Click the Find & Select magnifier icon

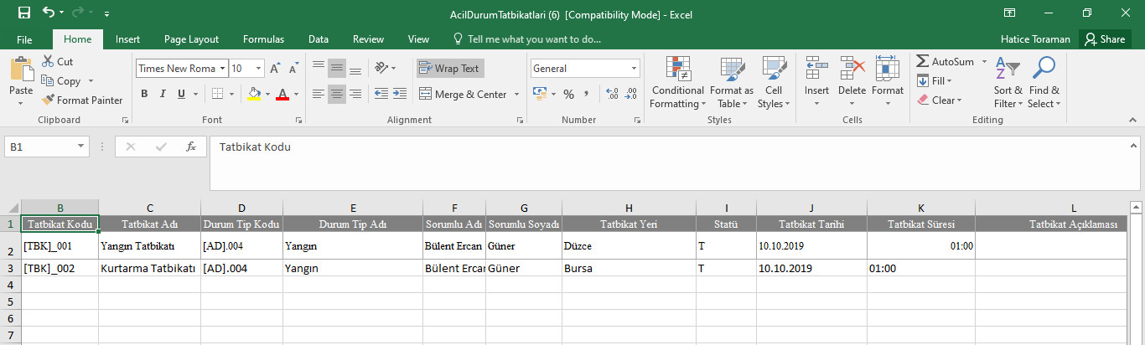click(1044, 70)
